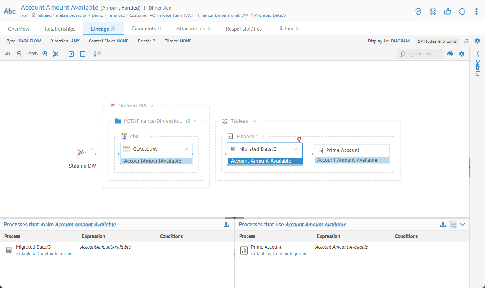Screen dimensions: 485x288
Task: Click the zoom in magnifier icon
Action: pos(45,54)
